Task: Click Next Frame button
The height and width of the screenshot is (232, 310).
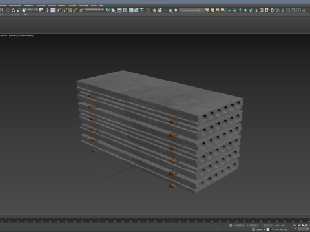Action: click(307, 225)
